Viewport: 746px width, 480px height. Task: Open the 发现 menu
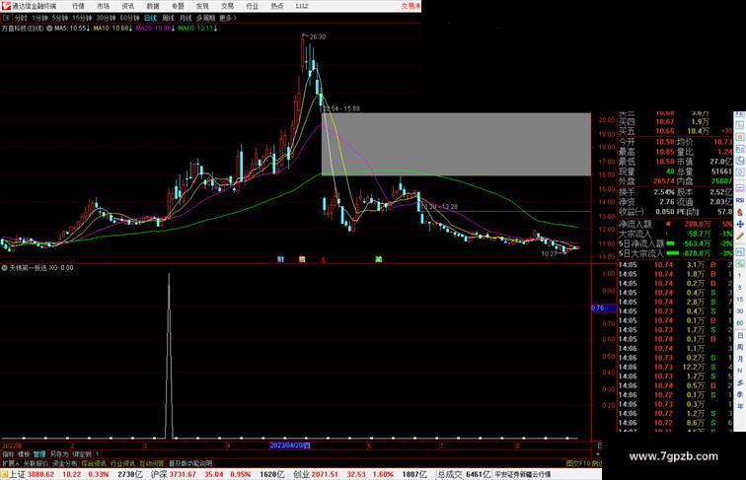coord(202,6)
